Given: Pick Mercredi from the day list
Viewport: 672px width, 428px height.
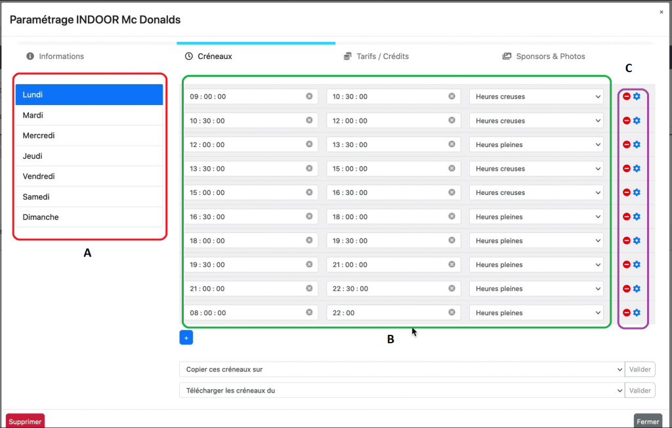Looking at the screenshot, I should (x=89, y=135).
